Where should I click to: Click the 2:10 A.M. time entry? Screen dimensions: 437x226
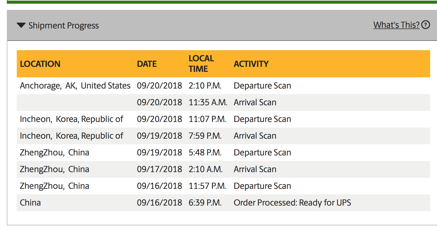click(205, 169)
